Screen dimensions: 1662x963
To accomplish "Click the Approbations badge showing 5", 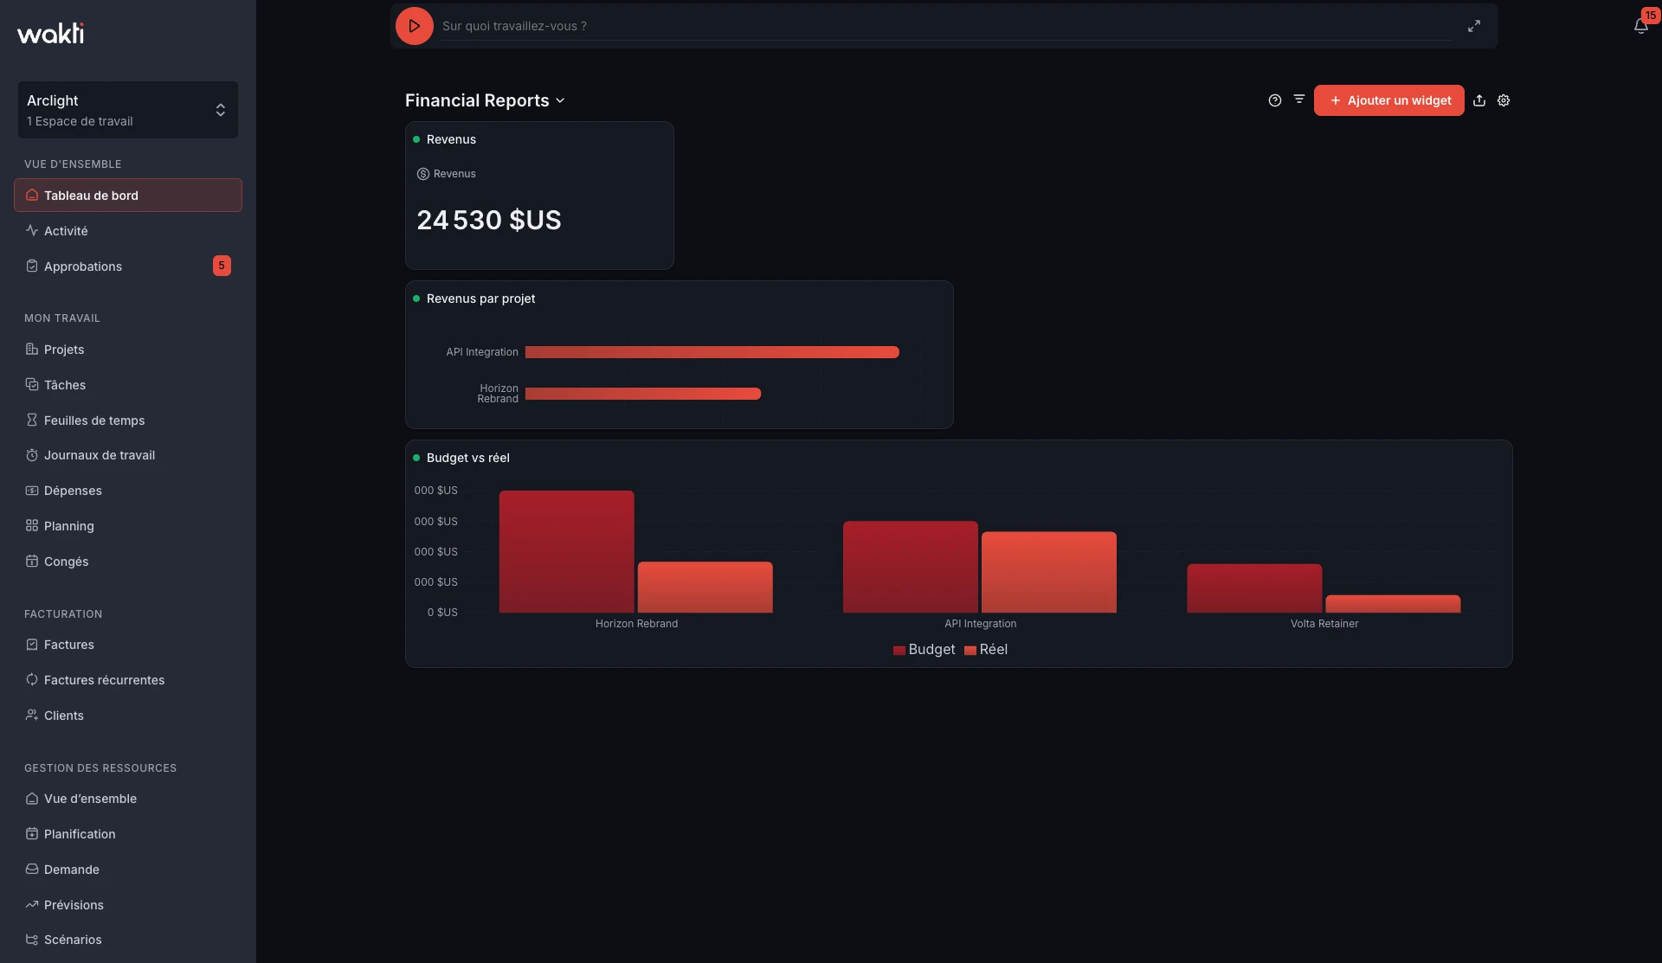I will pyautogui.click(x=222, y=266).
